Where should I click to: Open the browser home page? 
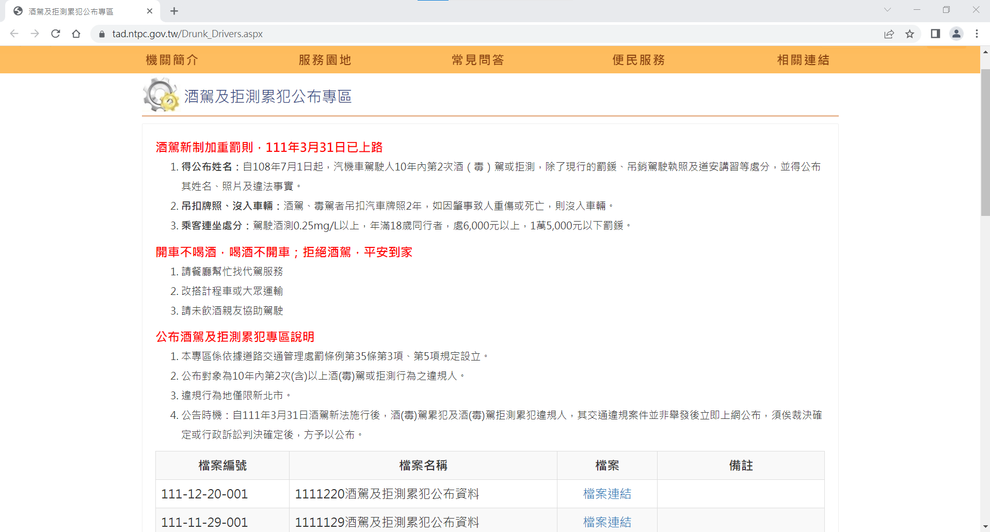pos(76,34)
